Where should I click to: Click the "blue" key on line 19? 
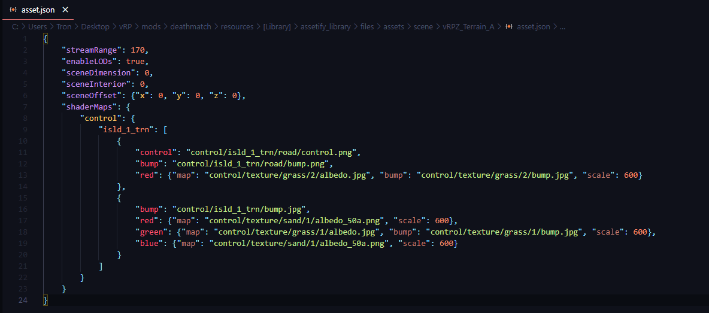click(x=149, y=244)
